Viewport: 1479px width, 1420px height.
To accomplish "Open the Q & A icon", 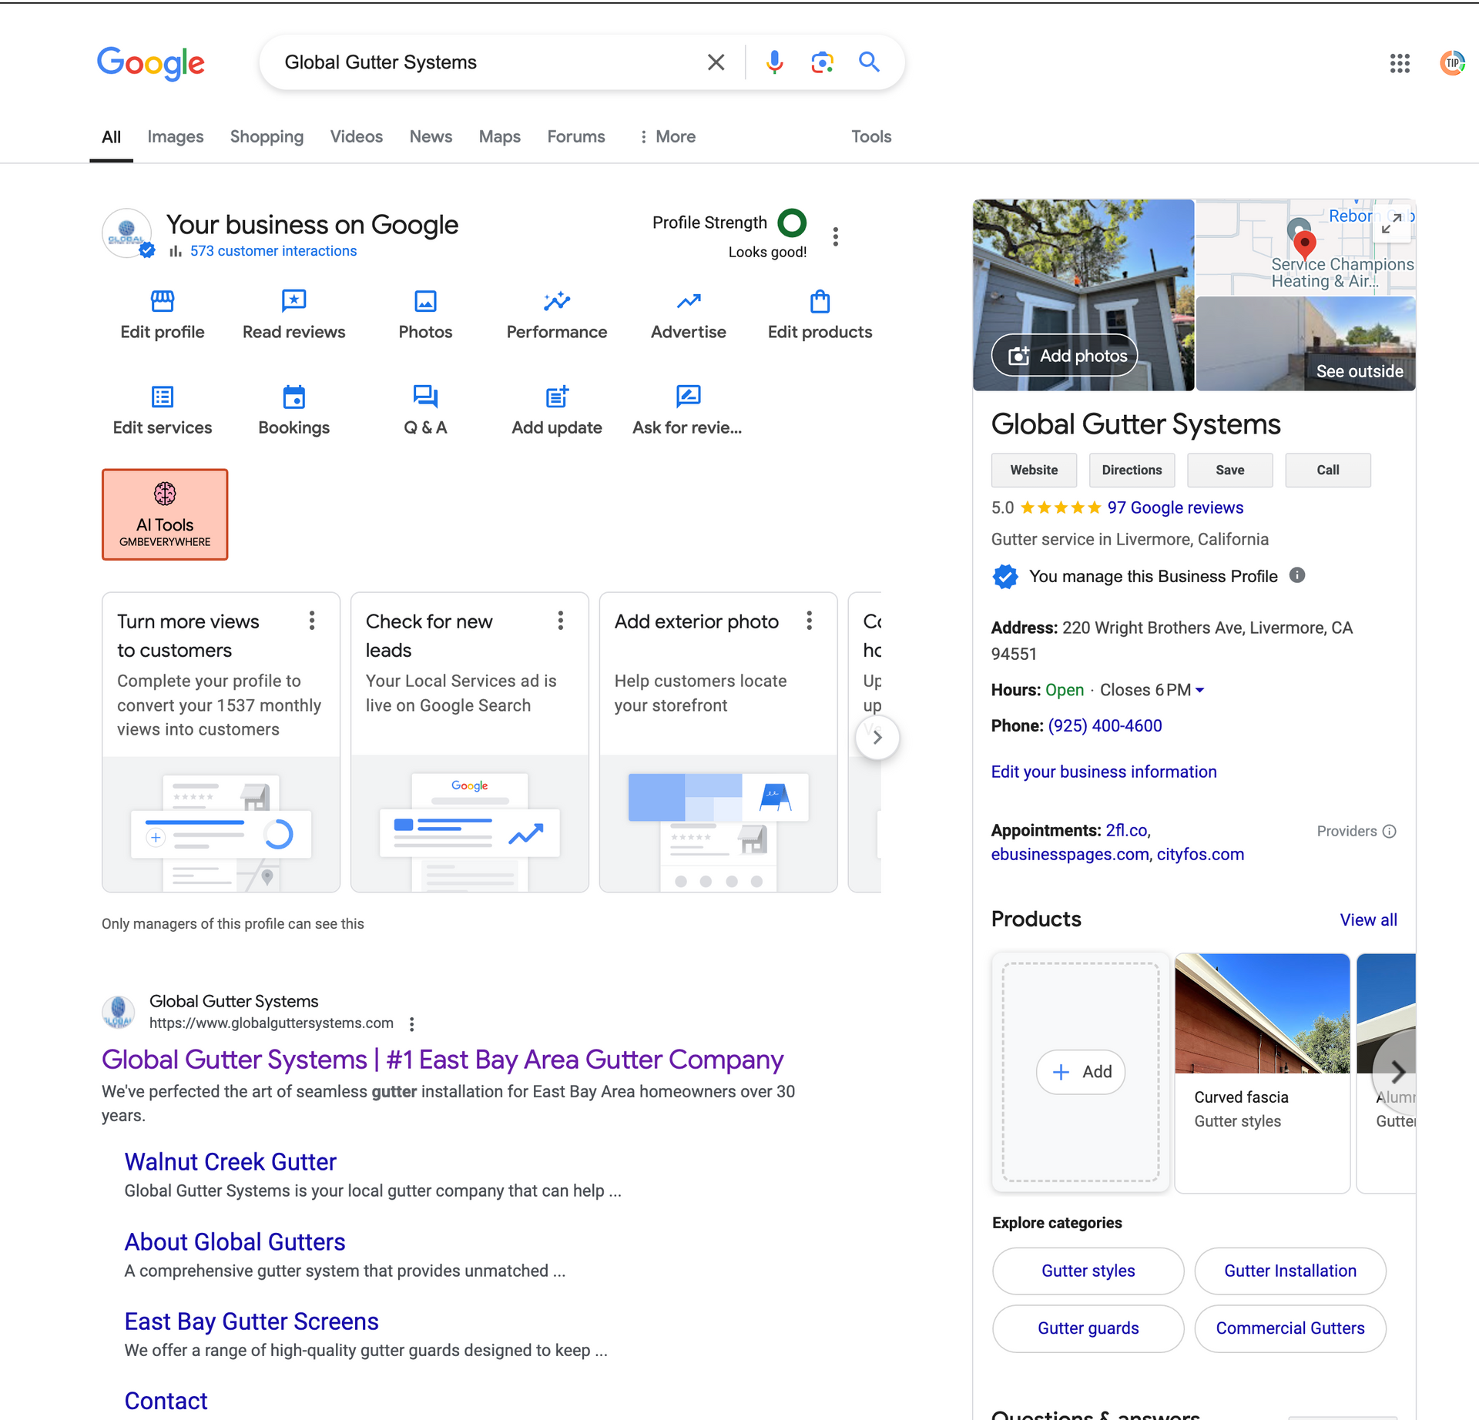I will pos(425,397).
